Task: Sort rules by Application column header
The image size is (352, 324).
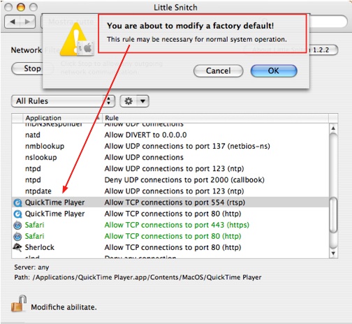Action: click(62, 118)
